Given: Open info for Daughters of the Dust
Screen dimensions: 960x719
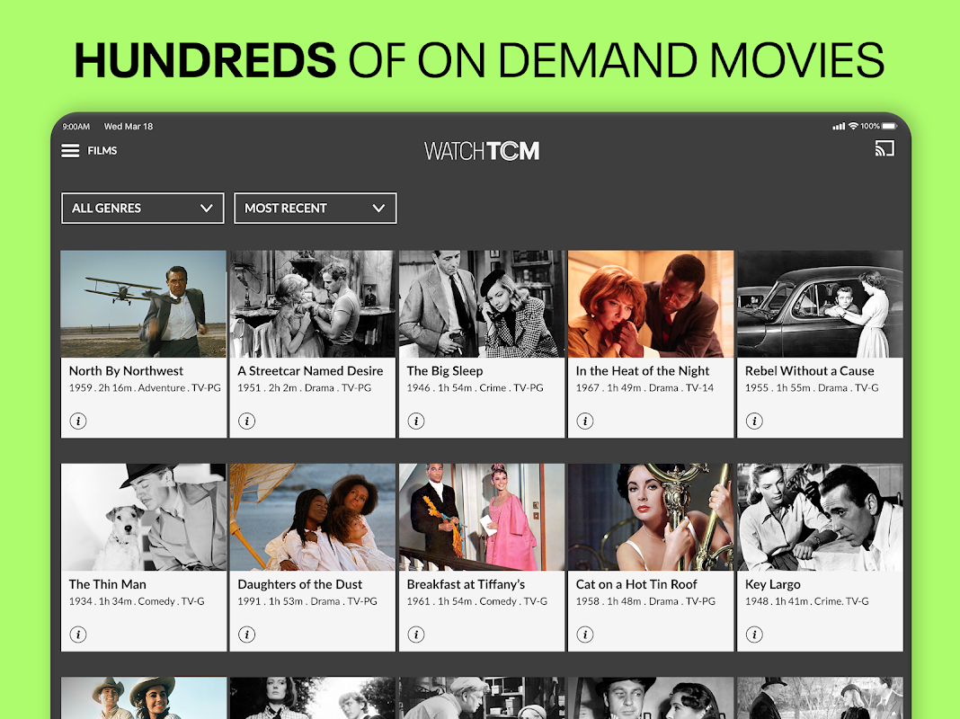Looking at the screenshot, I should (246, 635).
